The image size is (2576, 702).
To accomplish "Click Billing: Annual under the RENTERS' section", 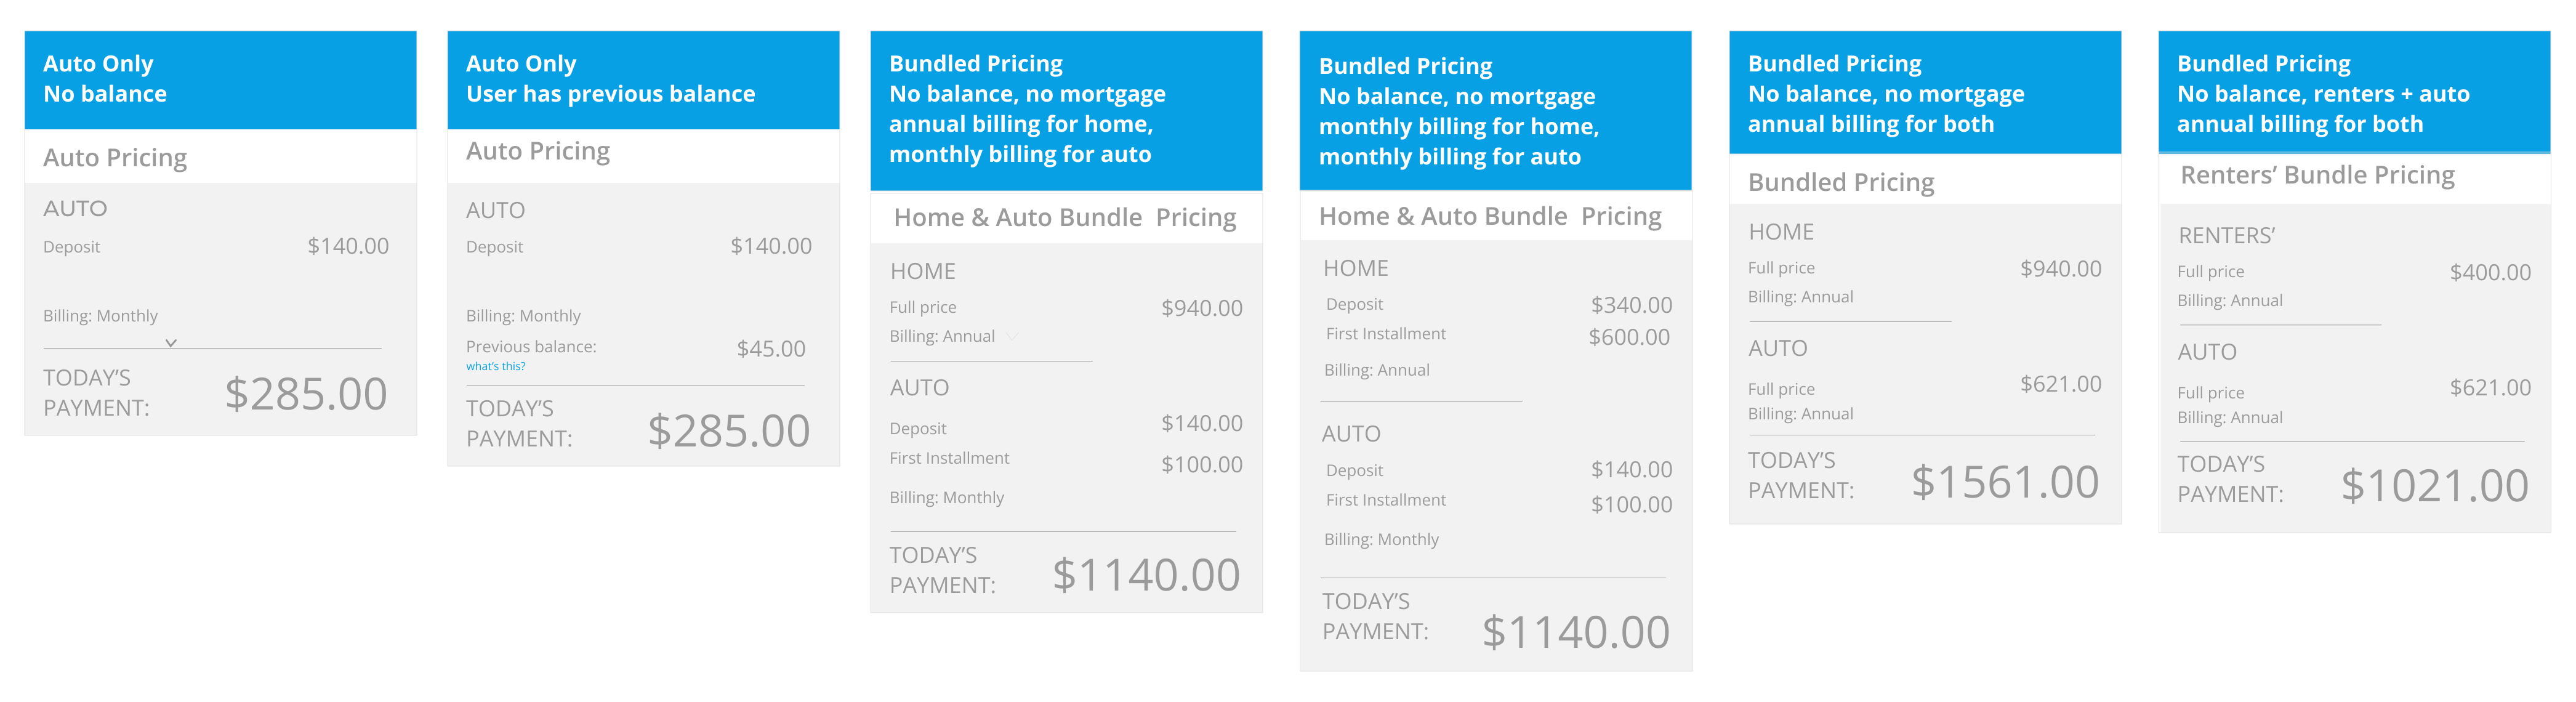I will click(x=2229, y=301).
